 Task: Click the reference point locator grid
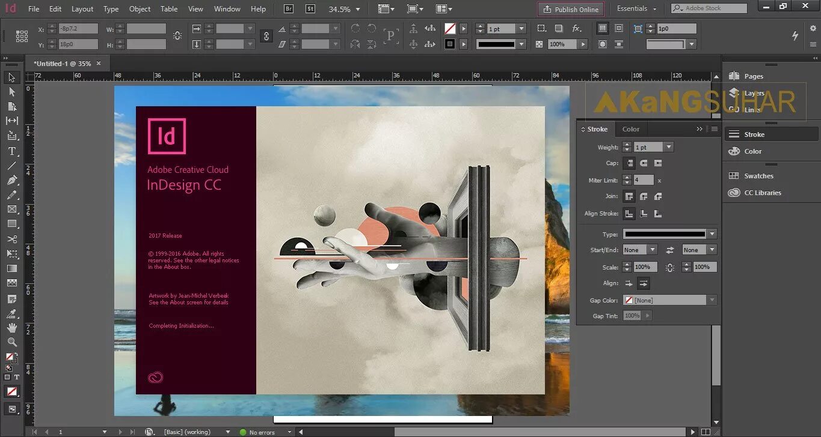(22, 36)
